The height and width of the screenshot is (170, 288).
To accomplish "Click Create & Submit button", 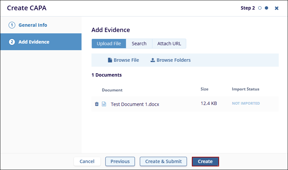I will 163,161.
